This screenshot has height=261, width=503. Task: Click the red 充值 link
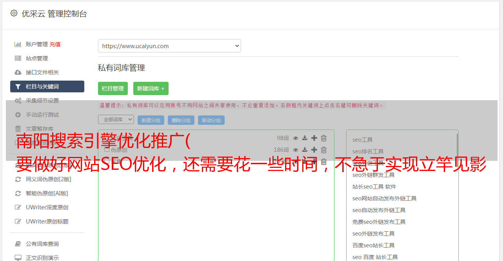click(x=55, y=44)
